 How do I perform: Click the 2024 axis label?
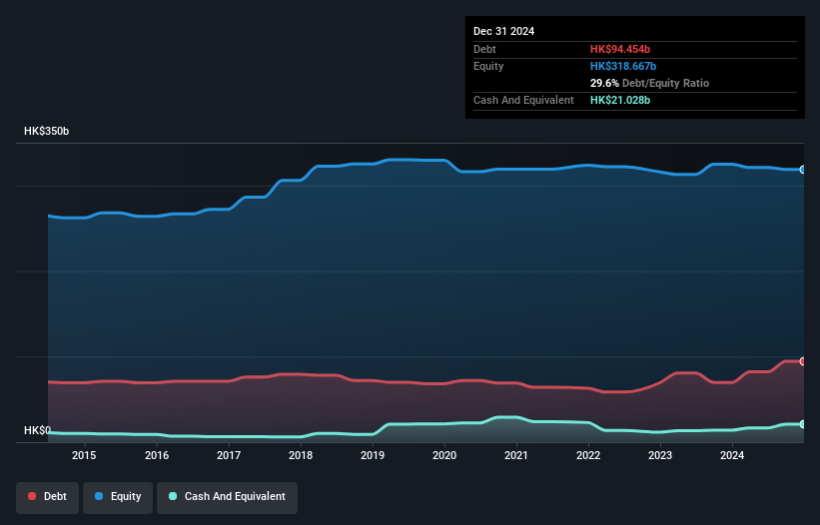pos(732,455)
